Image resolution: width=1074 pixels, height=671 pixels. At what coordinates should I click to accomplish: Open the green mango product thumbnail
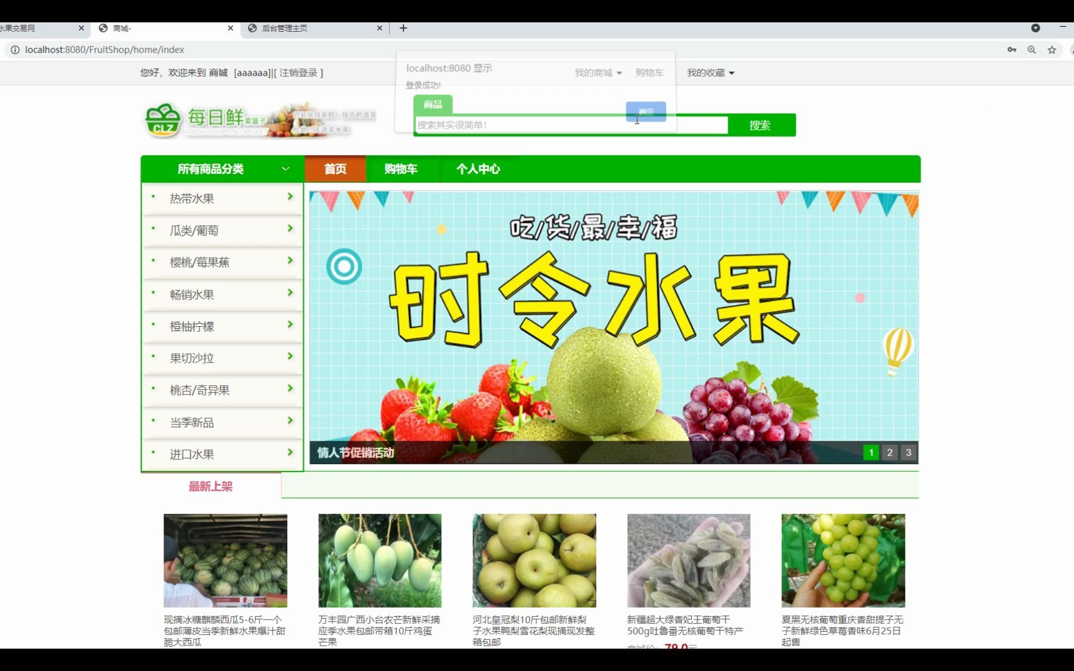(x=380, y=560)
